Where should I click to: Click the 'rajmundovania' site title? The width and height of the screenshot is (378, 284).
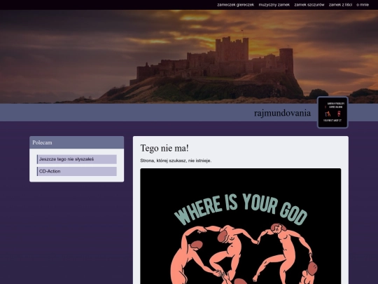coord(282,113)
